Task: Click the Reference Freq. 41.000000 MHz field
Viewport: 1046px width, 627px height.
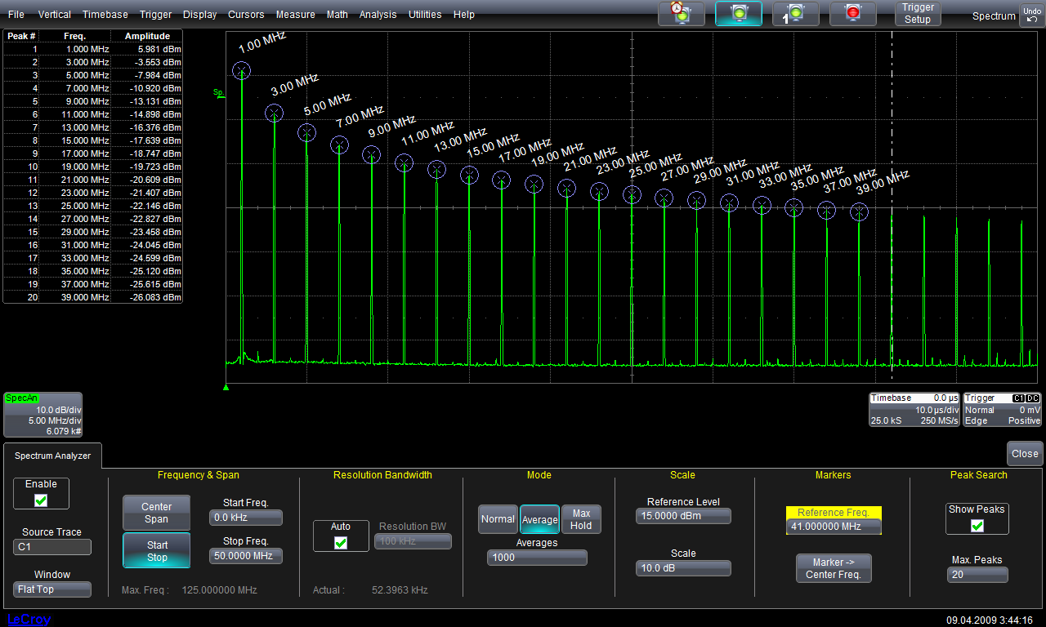Action: click(x=834, y=527)
